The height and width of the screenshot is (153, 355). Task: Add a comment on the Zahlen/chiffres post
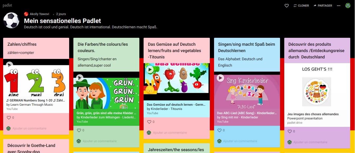coord(29,128)
